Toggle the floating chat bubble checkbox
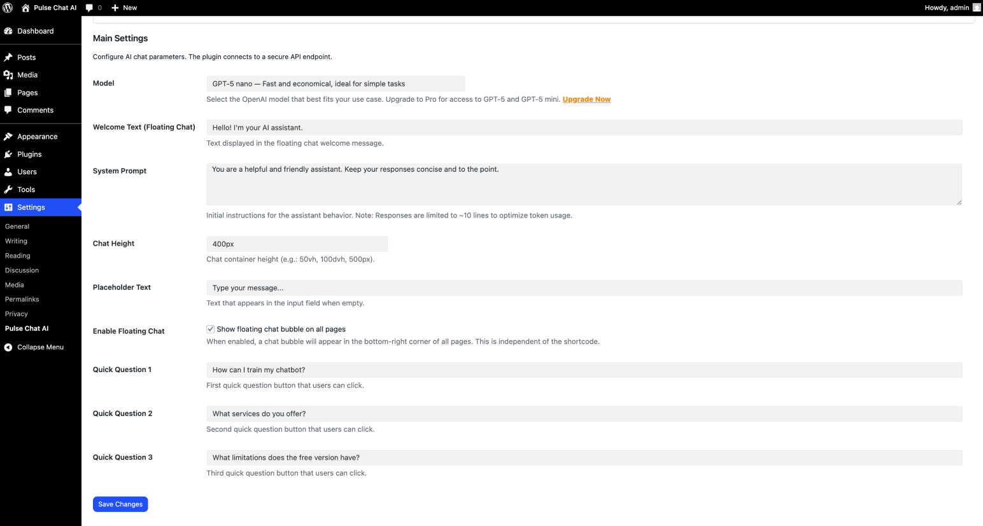 pyautogui.click(x=210, y=329)
